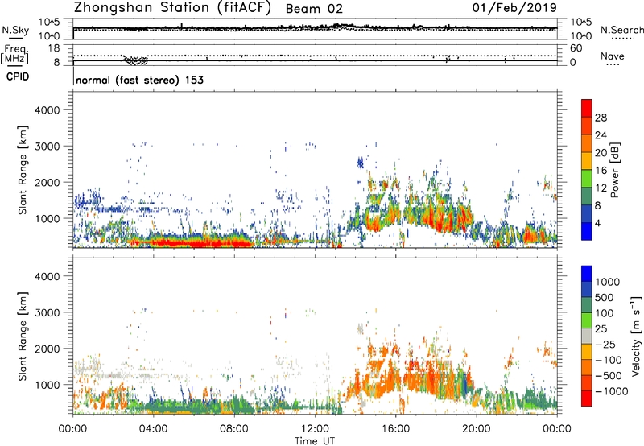Click the date '01/Feb/2019'
This screenshot has width=644, height=446.
[x=514, y=8]
